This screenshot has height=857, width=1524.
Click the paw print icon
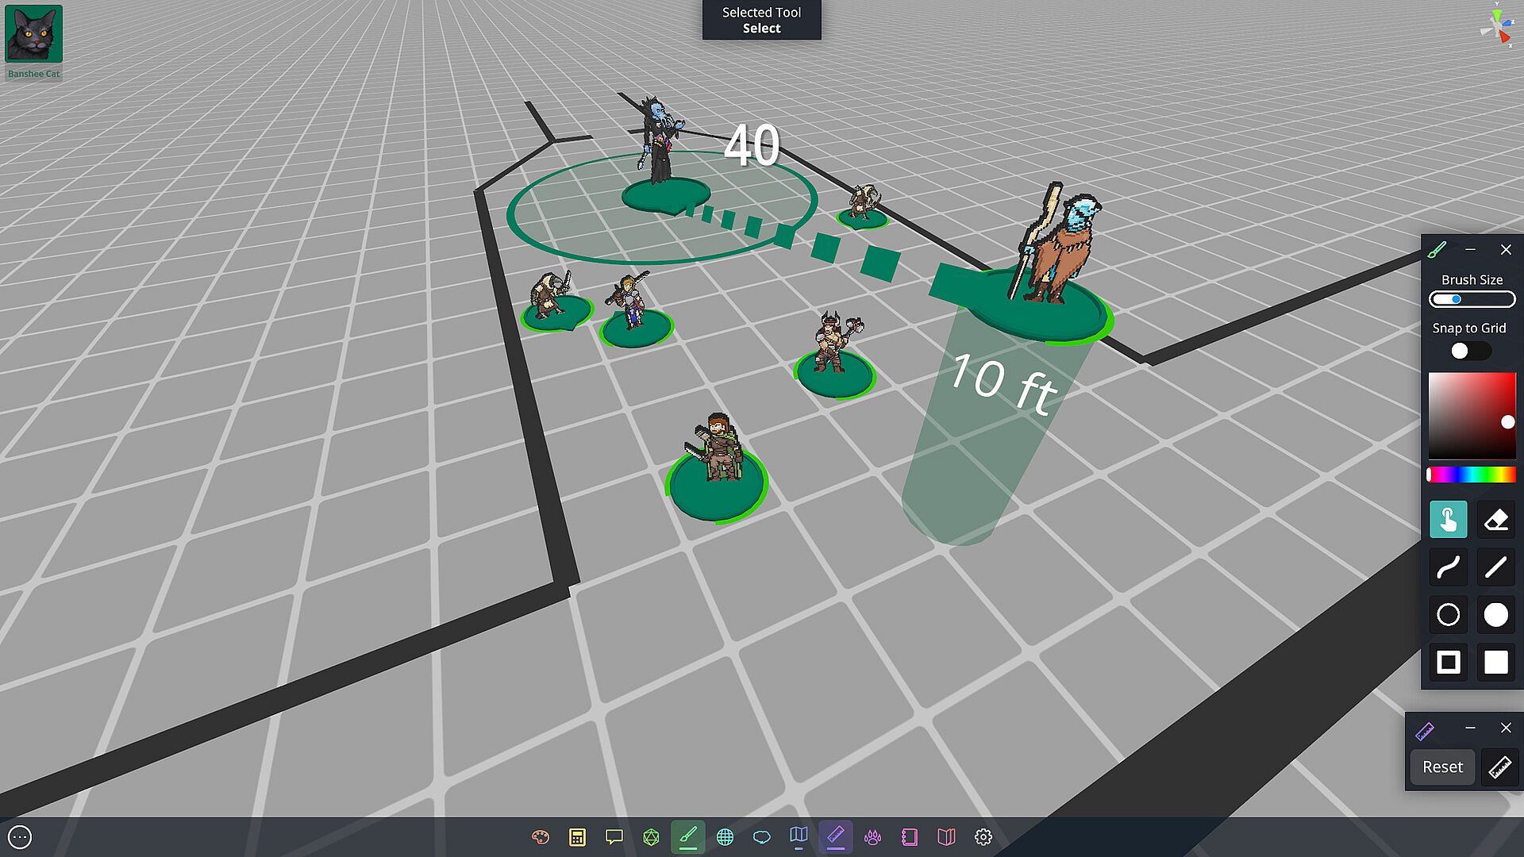[872, 837]
